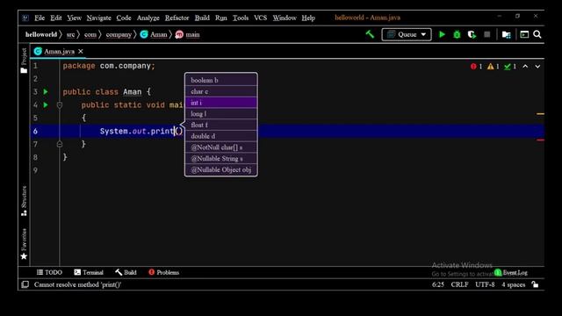The width and height of the screenshot is (562, 316).
Task: Click the yellow warning count indicator
Action: (494, 67)
